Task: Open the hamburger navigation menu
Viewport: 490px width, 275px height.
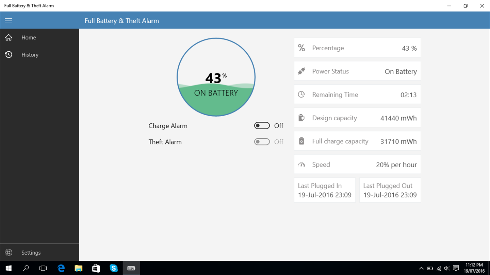Action: click(9, 20)
